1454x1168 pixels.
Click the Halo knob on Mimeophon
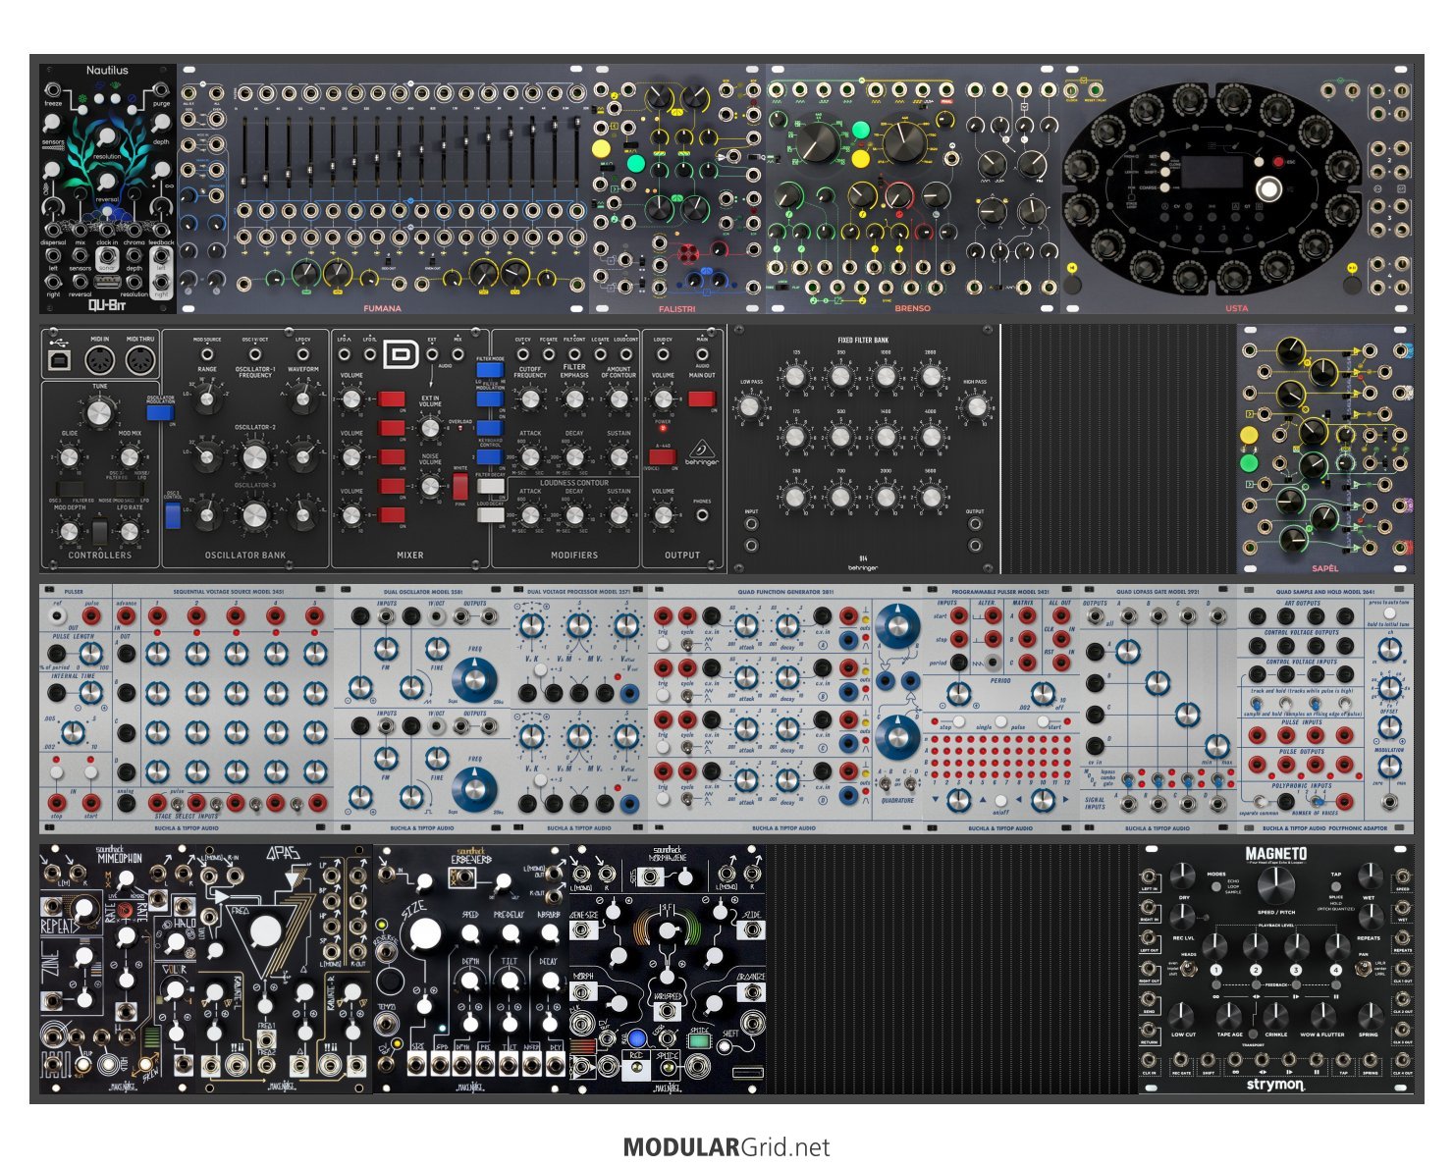pos(176,942)
